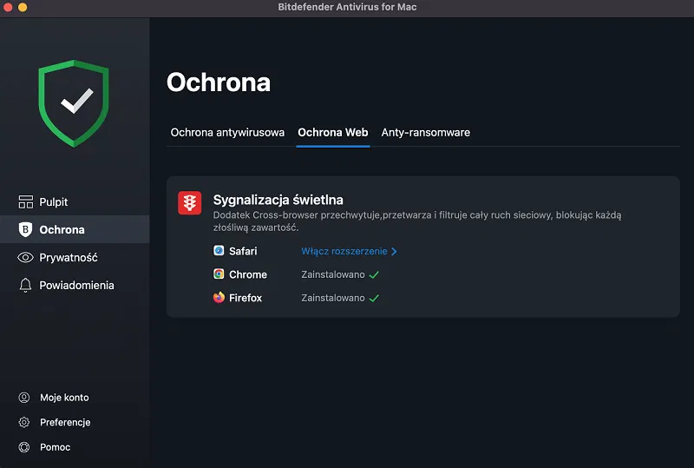Close the window with red button
Image resolution: width=694 pixels, height=468 pixels.
click(7, 7)
